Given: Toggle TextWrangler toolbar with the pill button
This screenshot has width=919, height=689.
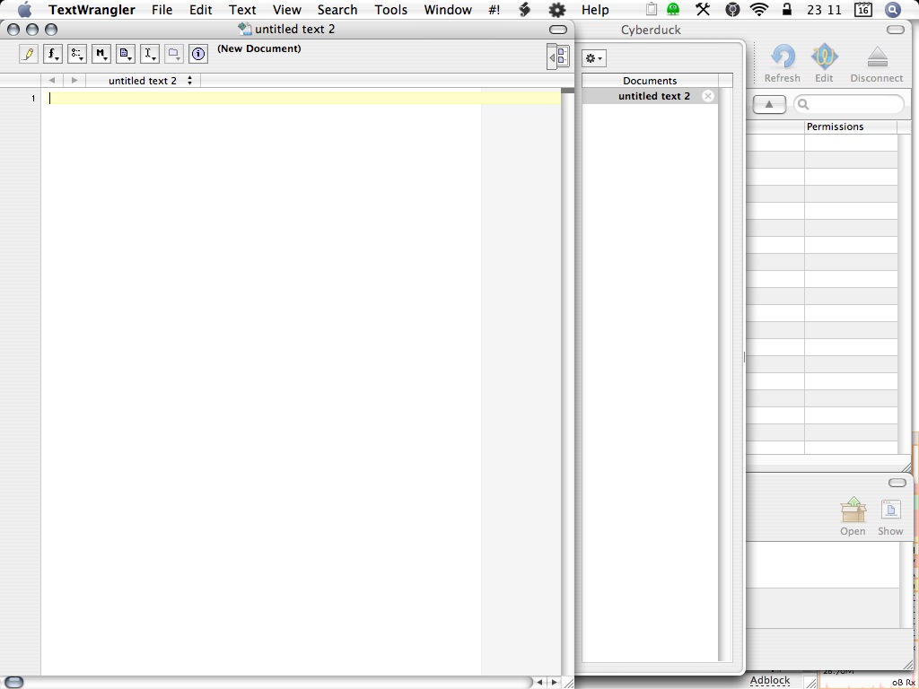Looking at the screenshot, I should point(558,30).
